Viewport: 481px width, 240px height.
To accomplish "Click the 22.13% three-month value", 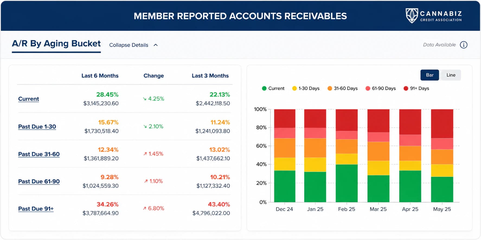I will (x=220, y=95).
